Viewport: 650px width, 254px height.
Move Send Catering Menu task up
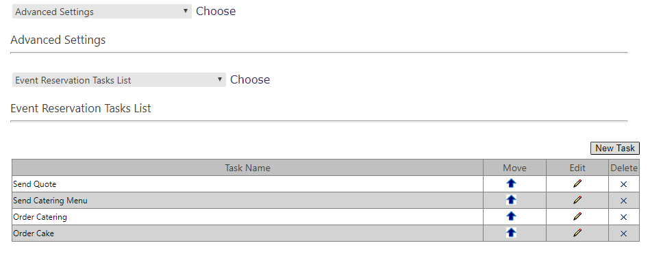pos(511,200)
